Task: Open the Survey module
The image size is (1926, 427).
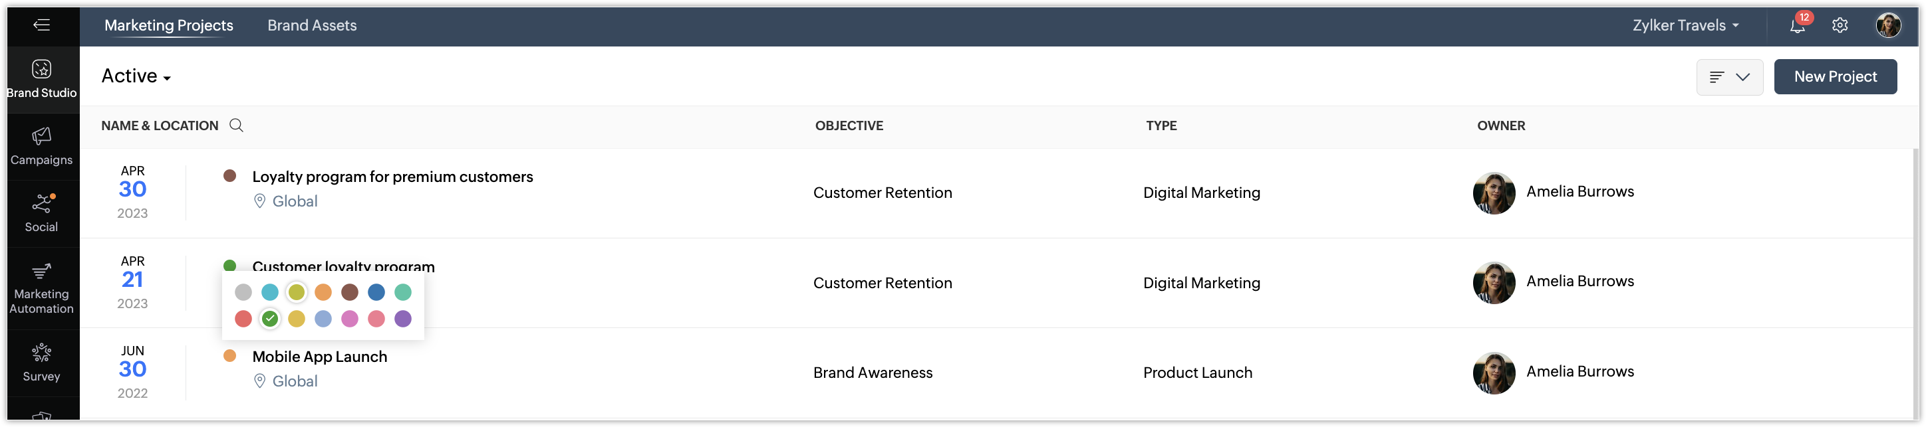Action: tap(42, 363)
